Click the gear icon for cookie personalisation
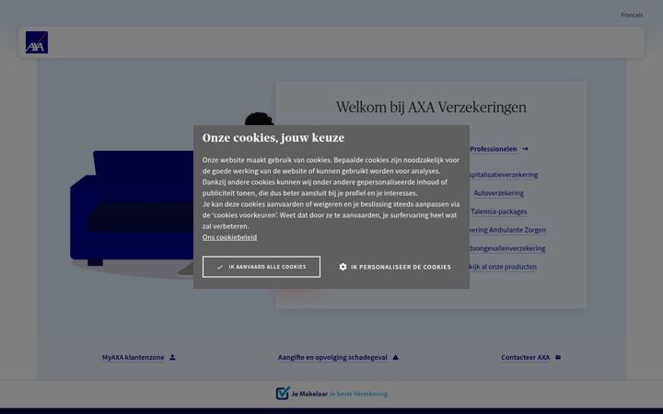This screenshot has width=663, height=414. (x=343, y=267)
